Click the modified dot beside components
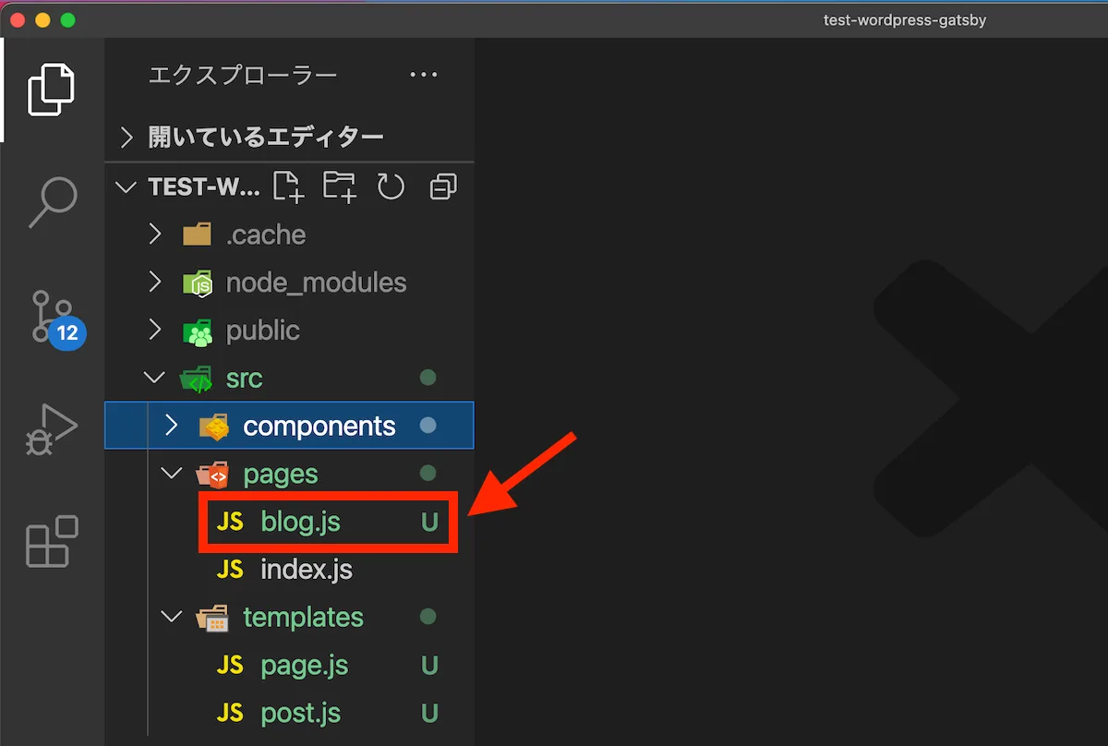1108x746 pixels. (x=428, y=426)
